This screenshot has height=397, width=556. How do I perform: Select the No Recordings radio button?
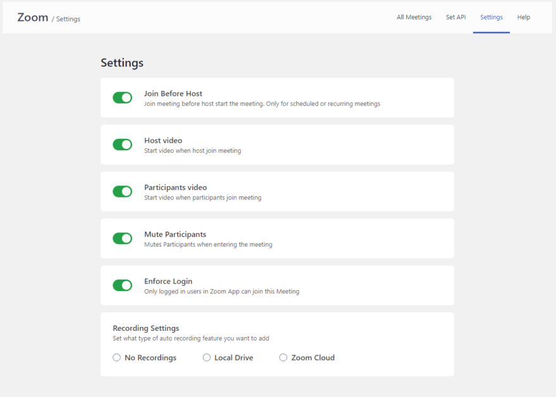[x=117, y=357]
